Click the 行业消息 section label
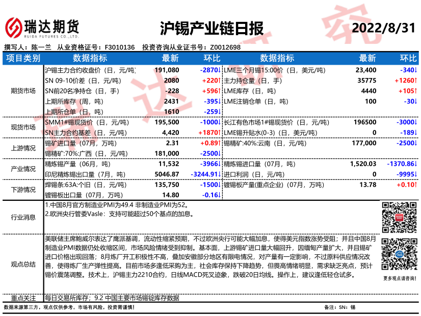This screenshot has width=421, height=316. click(x=23, y=217)
